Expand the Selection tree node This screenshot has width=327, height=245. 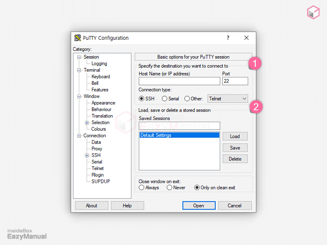[87, 123]
